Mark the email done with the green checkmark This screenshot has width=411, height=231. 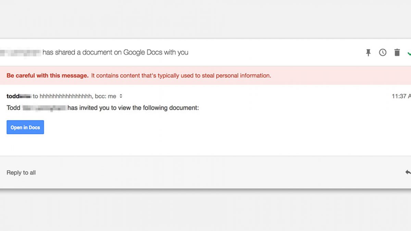[409, 53]
